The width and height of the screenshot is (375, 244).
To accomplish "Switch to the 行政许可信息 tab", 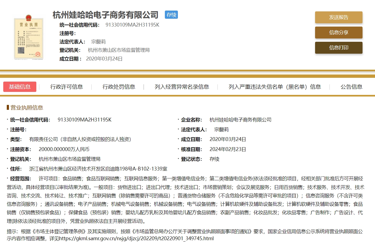I will [x=66, y=87].
